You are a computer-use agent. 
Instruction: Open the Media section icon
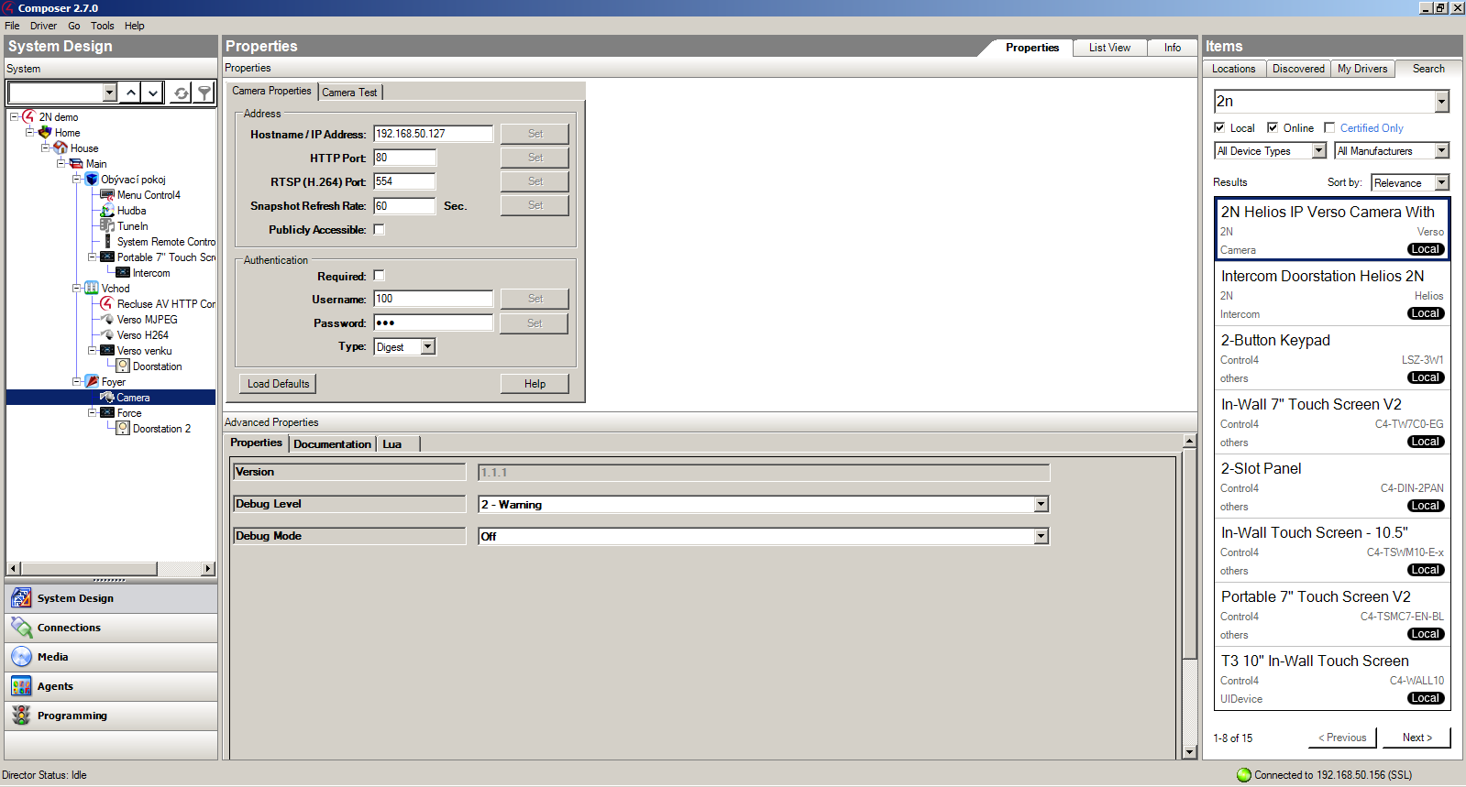[x=21, y=657]
